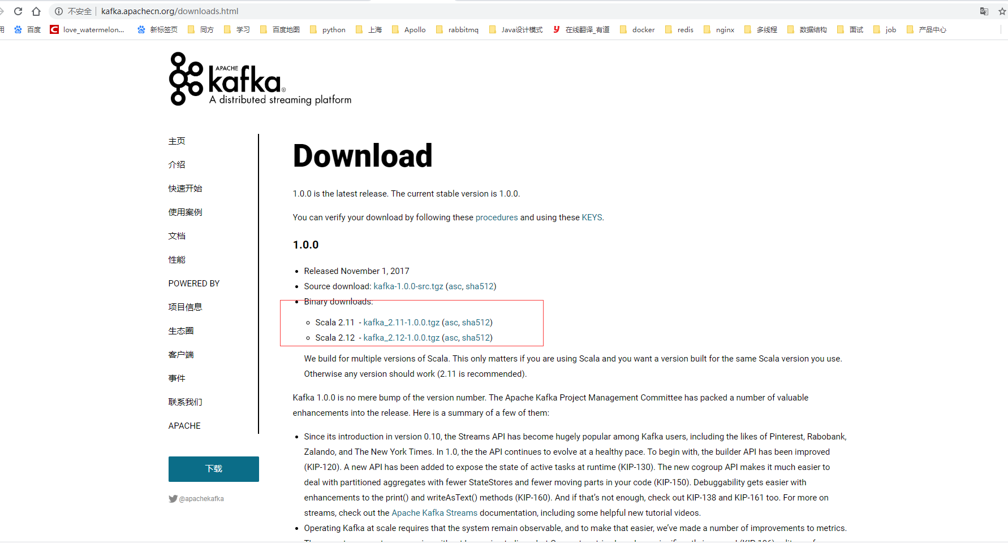Viewport: 1008px width, 544px height.
Task: Click the Twitter bird icon next to @apachekafka
Action: 173,498
